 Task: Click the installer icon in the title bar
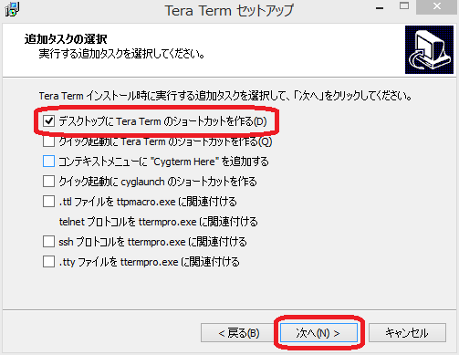pyautogui.click(x=12, y=9)
